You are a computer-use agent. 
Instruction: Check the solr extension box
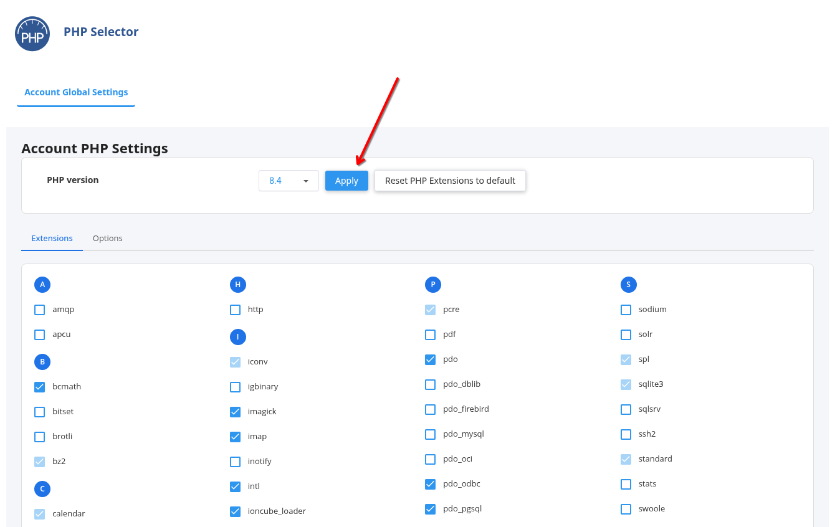click(x=626, y=335)
